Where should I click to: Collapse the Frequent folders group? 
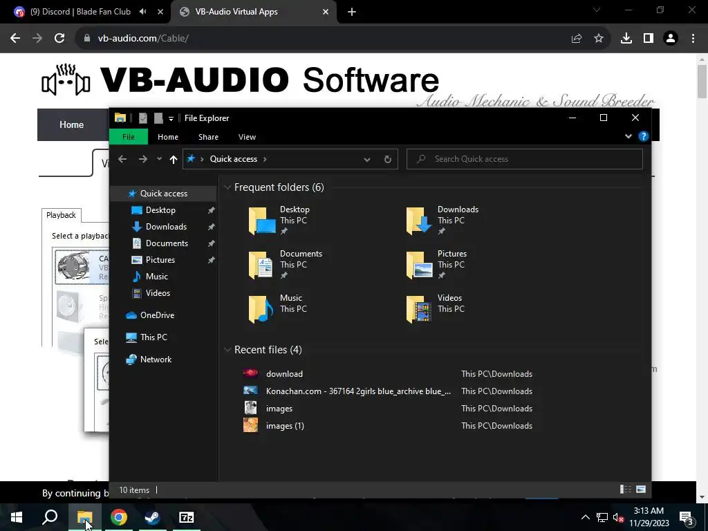227,187
